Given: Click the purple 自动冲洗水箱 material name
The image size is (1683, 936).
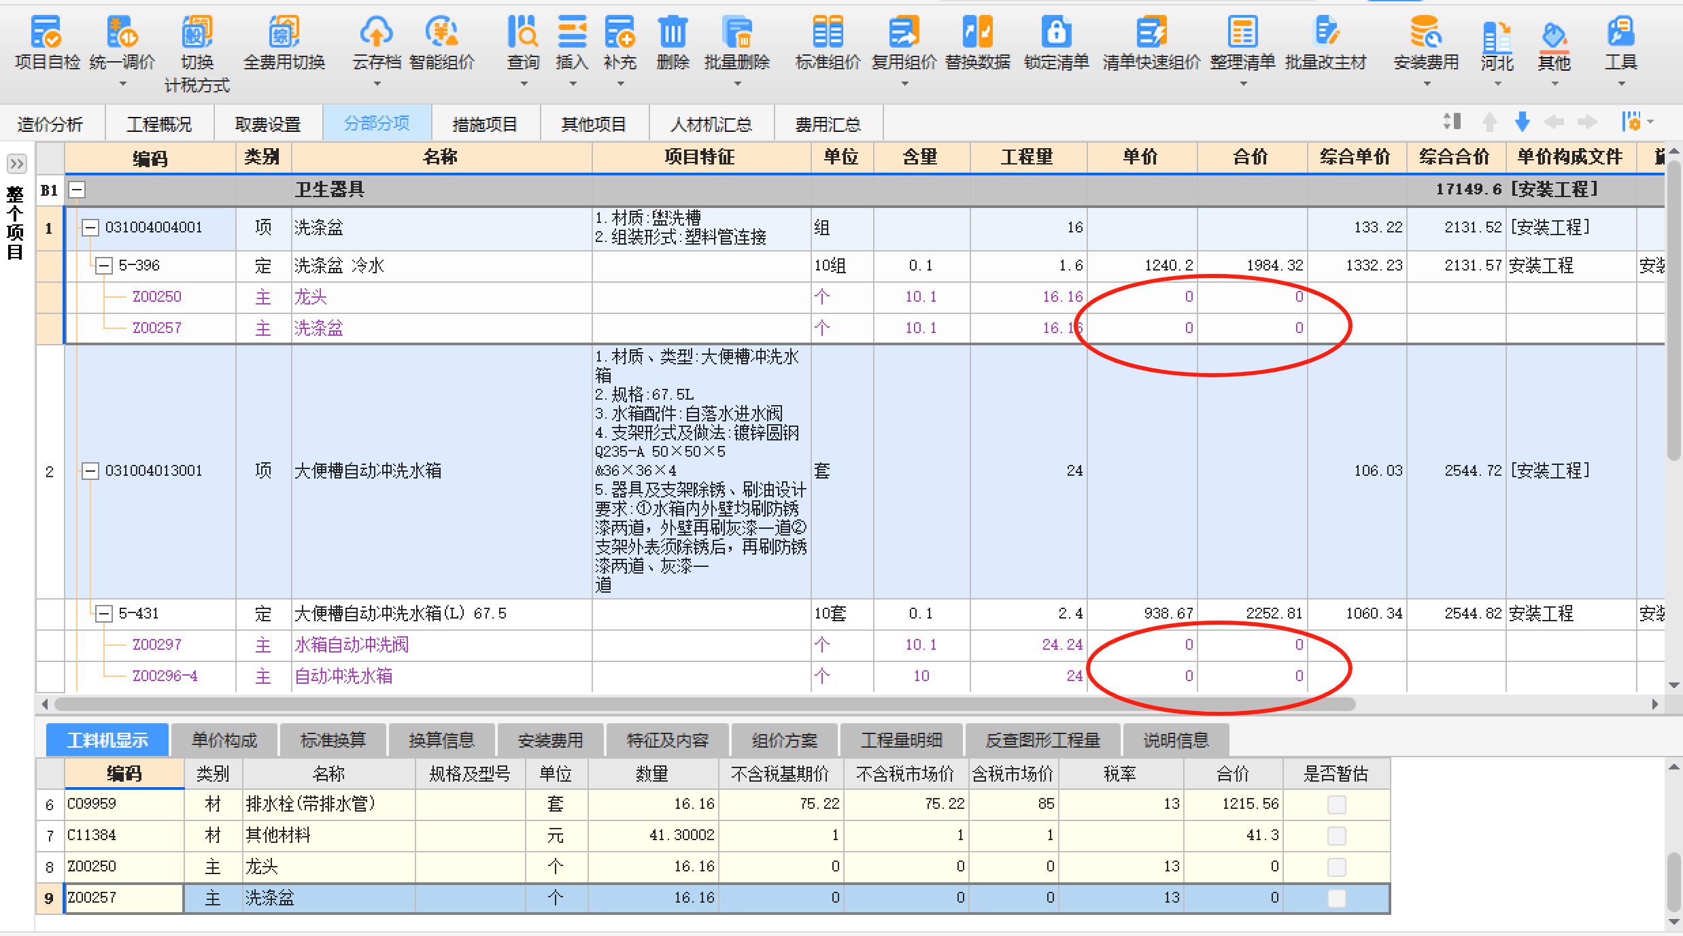Looking at the screenshot, I should [343, 676].
